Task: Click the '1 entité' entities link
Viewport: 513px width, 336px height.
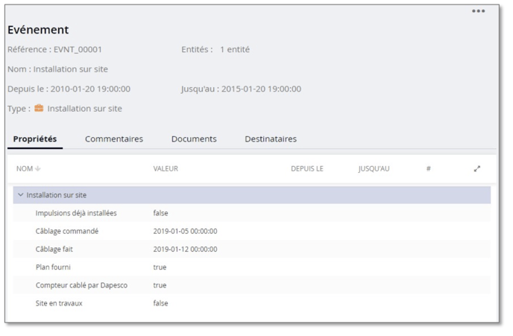Action: [235, 49]
